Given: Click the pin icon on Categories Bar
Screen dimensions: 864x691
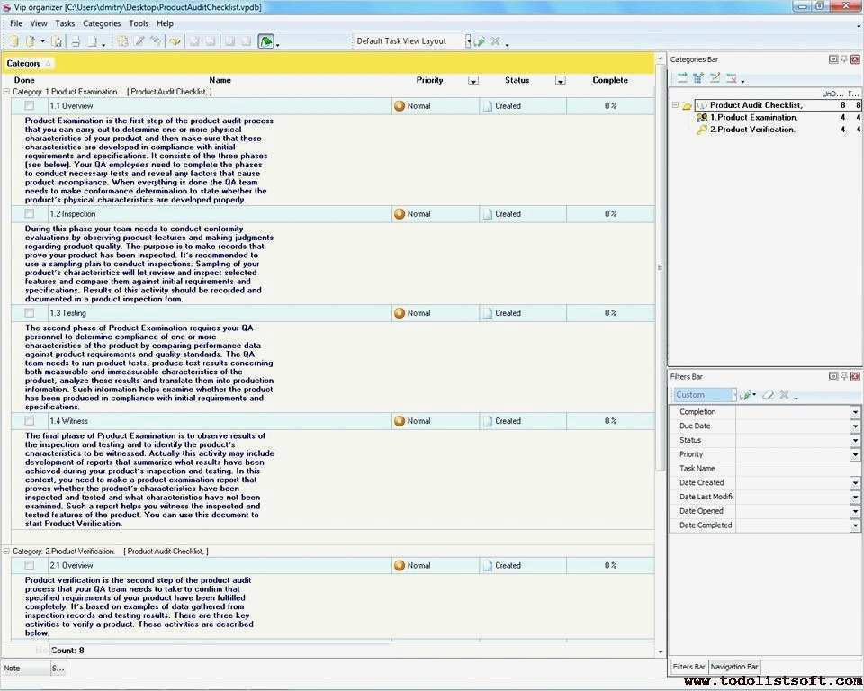Looking at the screenshot, I should (844, 59).
